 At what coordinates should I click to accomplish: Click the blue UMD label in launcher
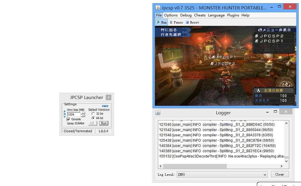(x=105, y=106)
